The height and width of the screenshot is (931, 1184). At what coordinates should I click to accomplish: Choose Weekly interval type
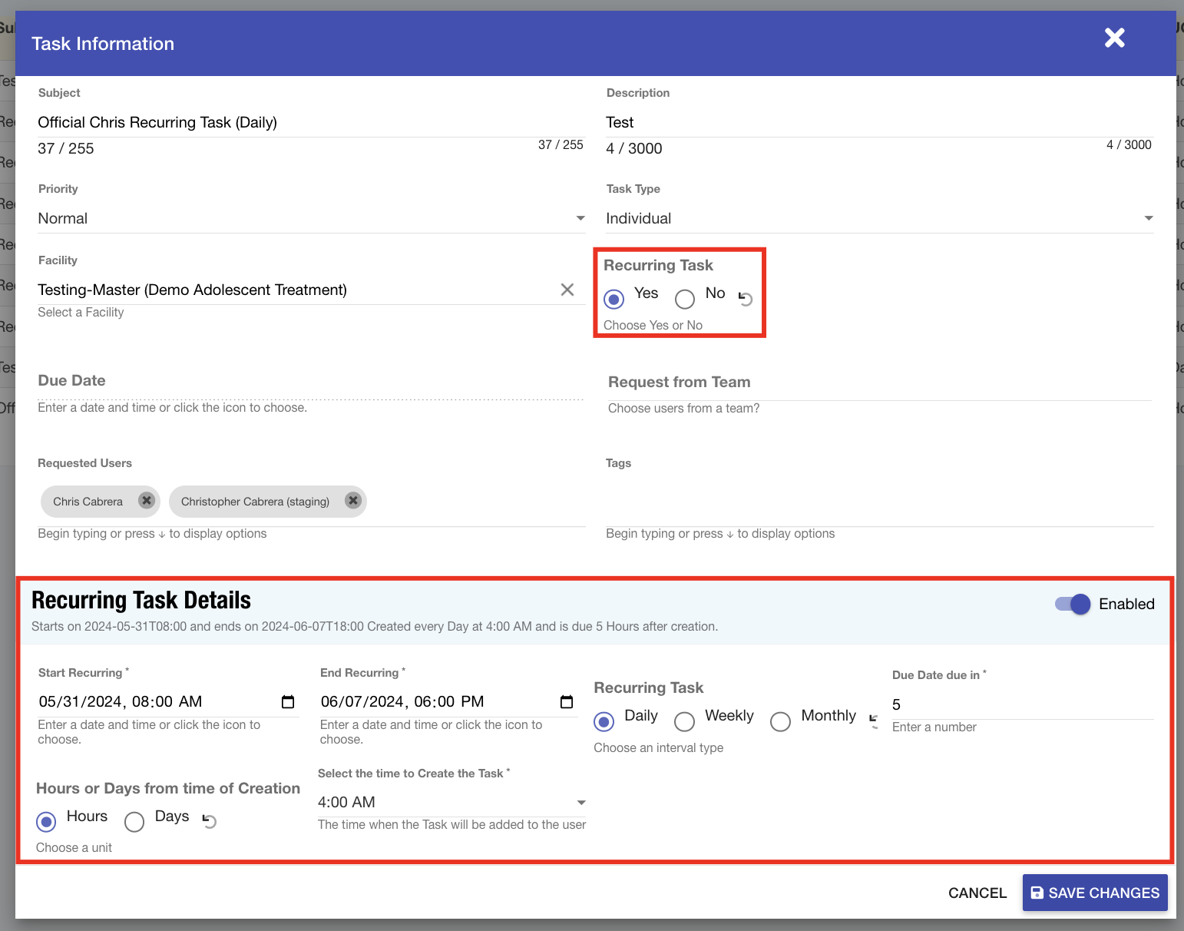684,721
